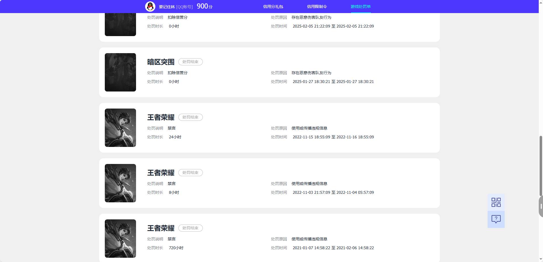This screenshot has height=262, width=543.
Task: Click 王者荣耀 title of 2021-01-07 record
Action: coord(161,228)
